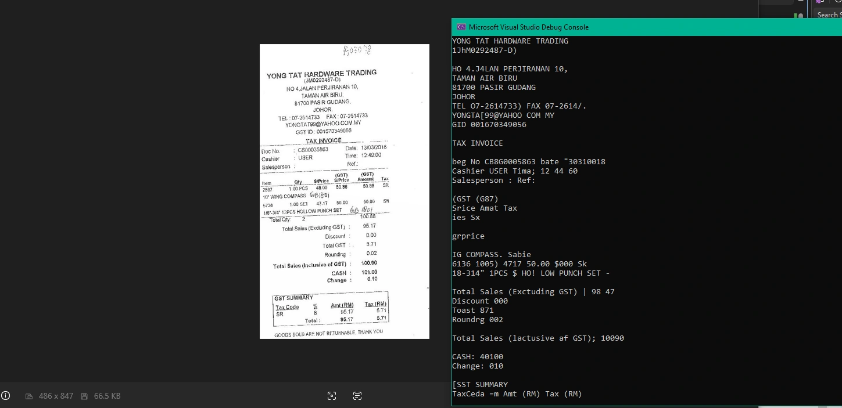Click console line '1JhM0292487-D)'
Image resolution: width=842 pixels, height=408 pixels.
pos(485,50)
